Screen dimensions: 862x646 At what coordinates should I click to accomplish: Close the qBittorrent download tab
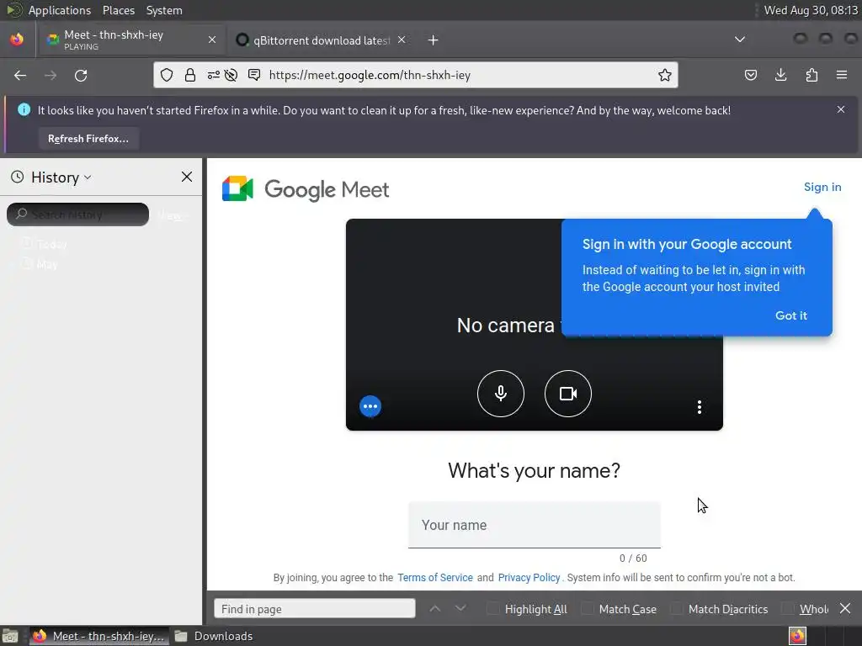tap(402, 40)
